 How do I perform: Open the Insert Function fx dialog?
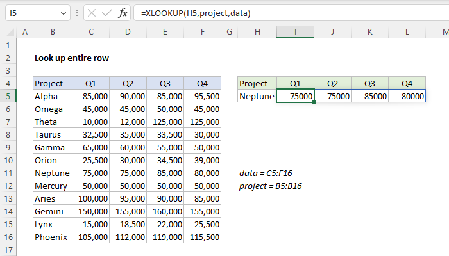pos(123,13)
